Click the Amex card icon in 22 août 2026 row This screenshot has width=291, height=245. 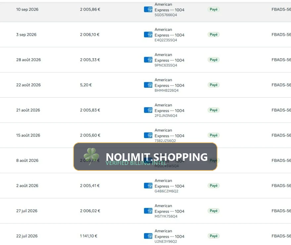tap(148, 85)
